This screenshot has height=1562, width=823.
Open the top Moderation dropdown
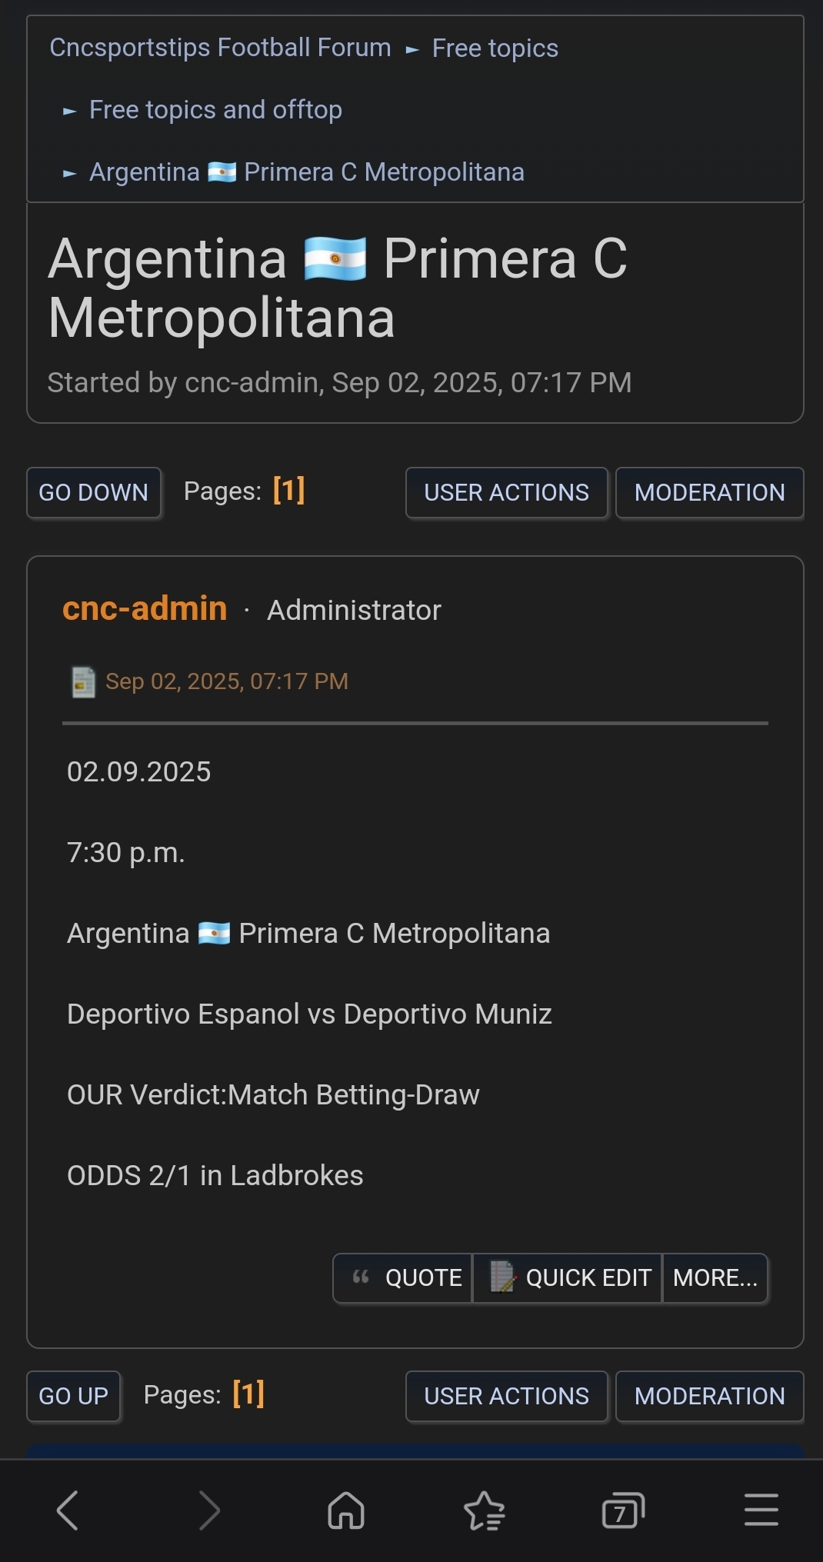pos(709,492)
